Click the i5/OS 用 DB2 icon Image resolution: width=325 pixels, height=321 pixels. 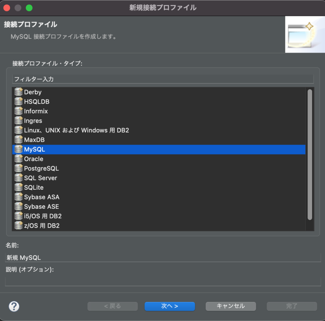[x=18, y=216]
